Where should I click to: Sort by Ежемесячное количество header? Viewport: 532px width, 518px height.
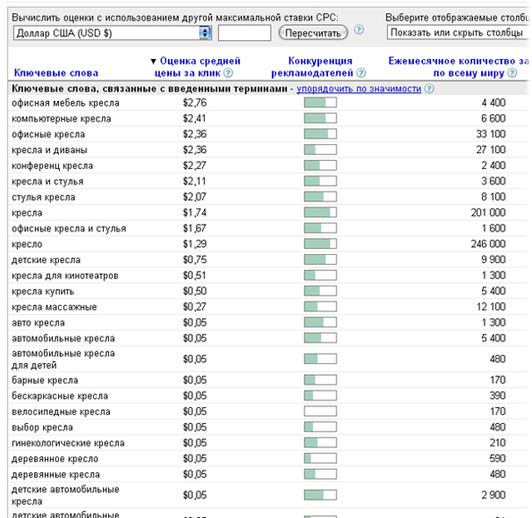(458, 67)
